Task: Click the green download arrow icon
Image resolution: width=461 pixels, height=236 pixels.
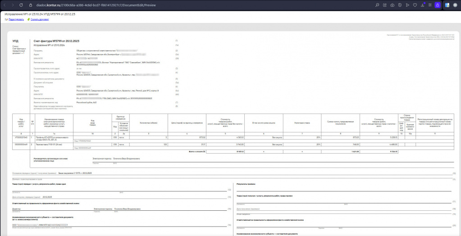Action: point(28,19)
